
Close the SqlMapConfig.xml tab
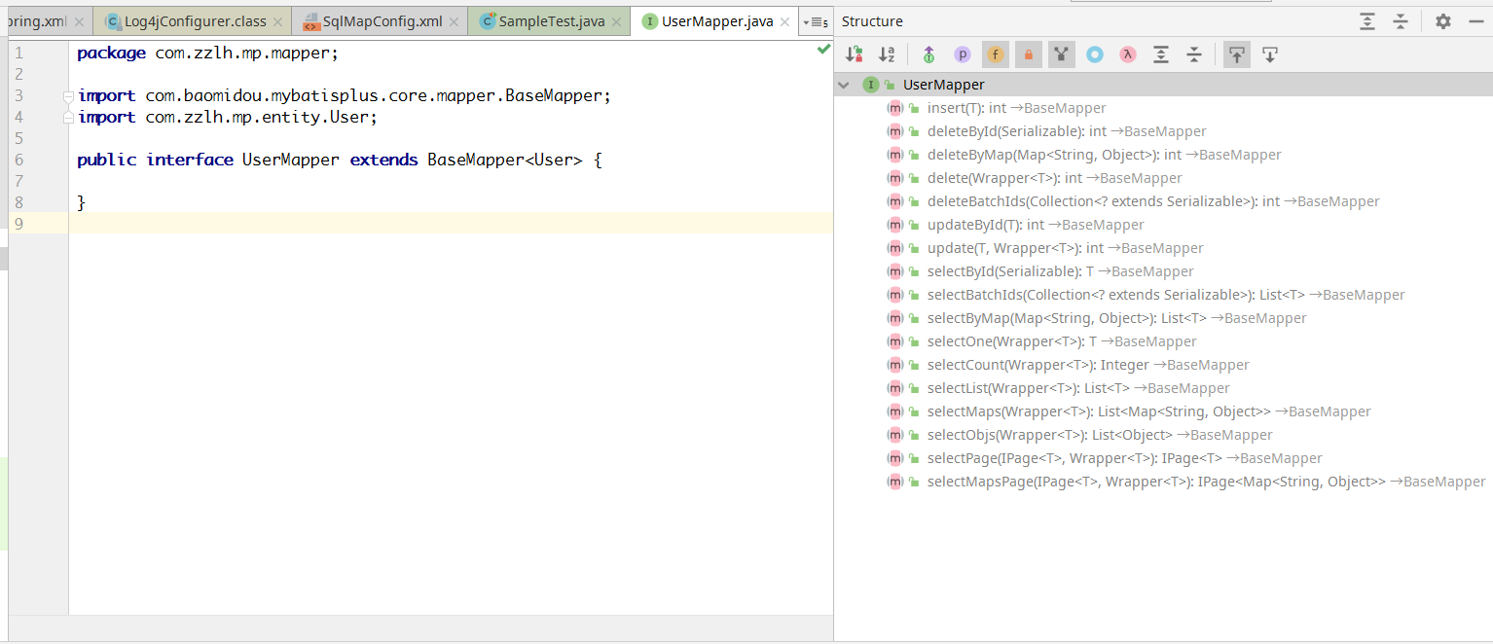454,21
